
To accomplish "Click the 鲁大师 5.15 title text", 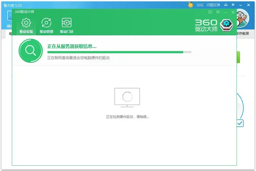I will (13, 5).
